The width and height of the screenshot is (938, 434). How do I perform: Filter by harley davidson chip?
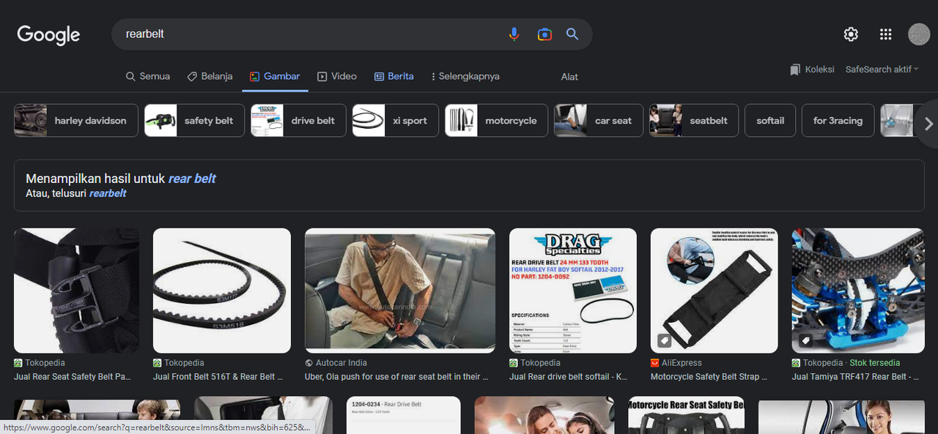pos(76,121)
